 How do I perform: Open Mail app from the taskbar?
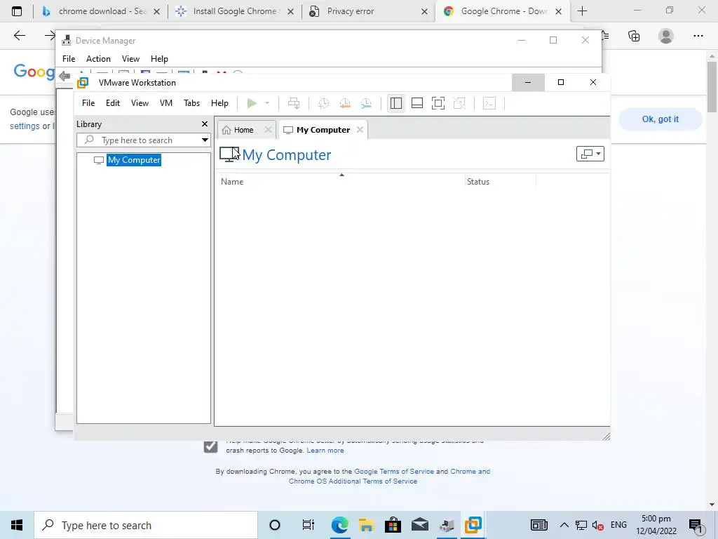tap(419, 525)
